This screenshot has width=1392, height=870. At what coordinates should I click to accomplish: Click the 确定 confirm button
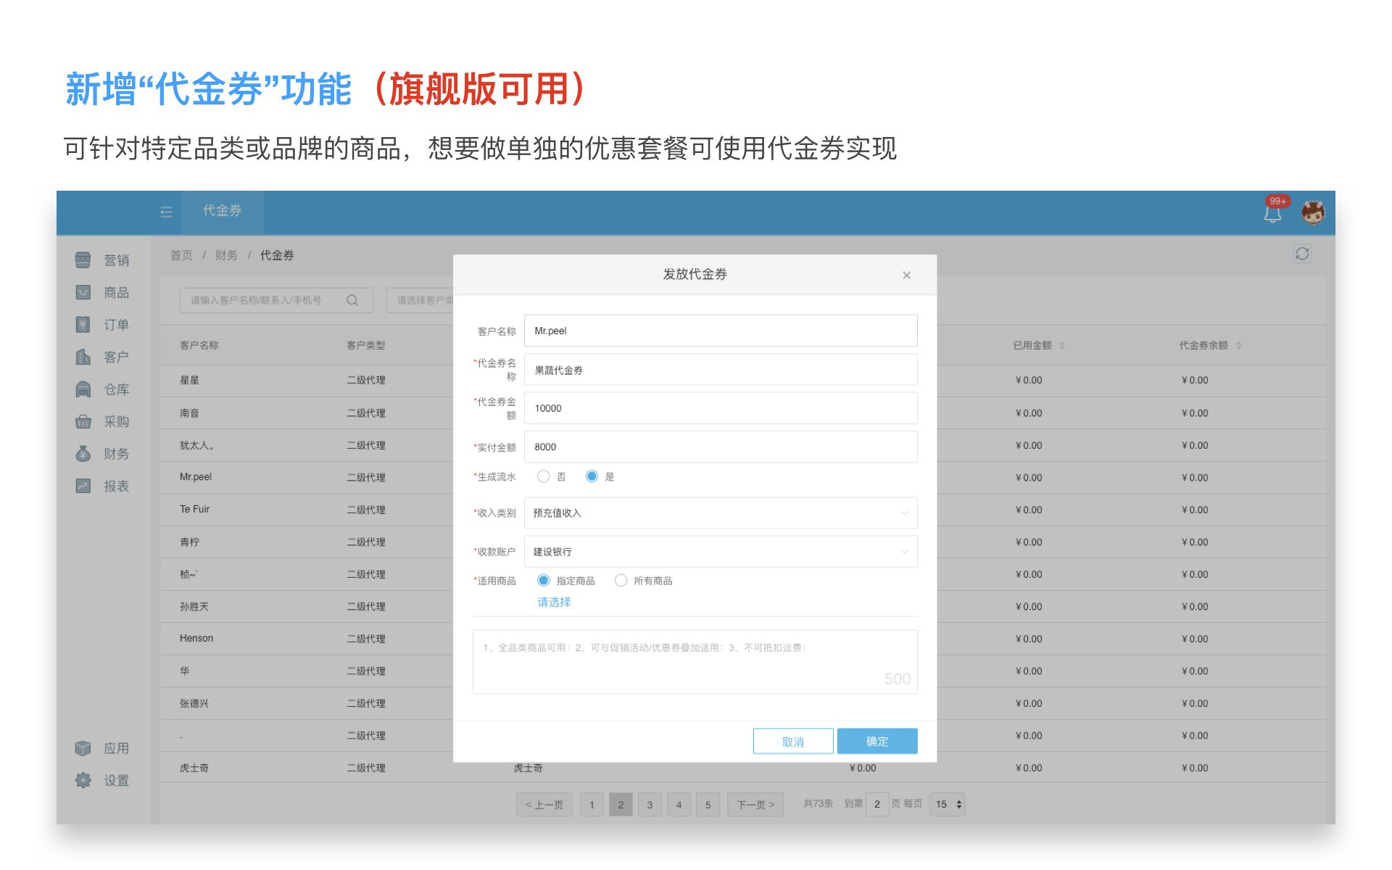click(877, 741)
